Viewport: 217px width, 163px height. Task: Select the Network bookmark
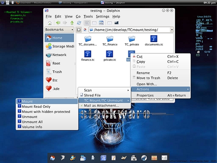tap(59, 55)
